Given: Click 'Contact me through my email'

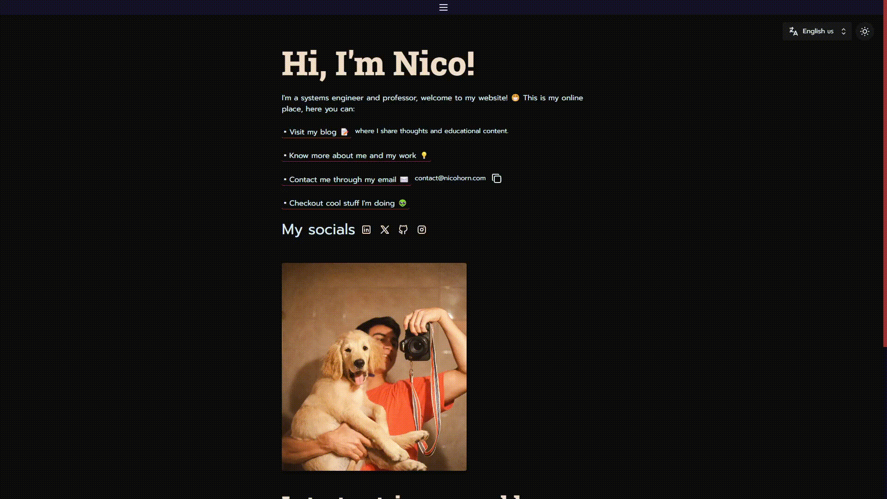Looking at the screenshot, I should click(x=342, y=179).
